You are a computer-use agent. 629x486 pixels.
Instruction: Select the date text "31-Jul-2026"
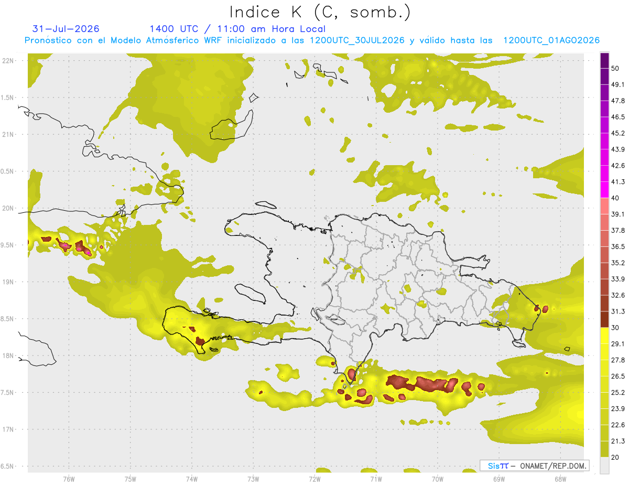[66, 29]
